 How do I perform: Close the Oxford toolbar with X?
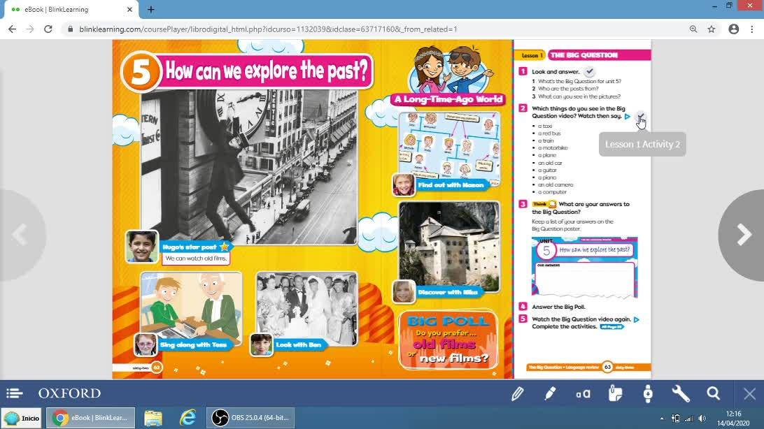click(750, 393)
